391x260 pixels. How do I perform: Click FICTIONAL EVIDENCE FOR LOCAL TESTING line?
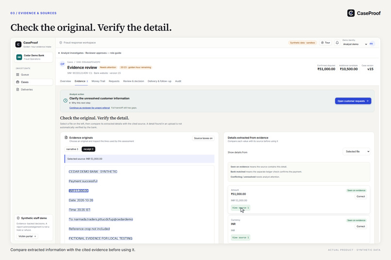tap(100, 238)
